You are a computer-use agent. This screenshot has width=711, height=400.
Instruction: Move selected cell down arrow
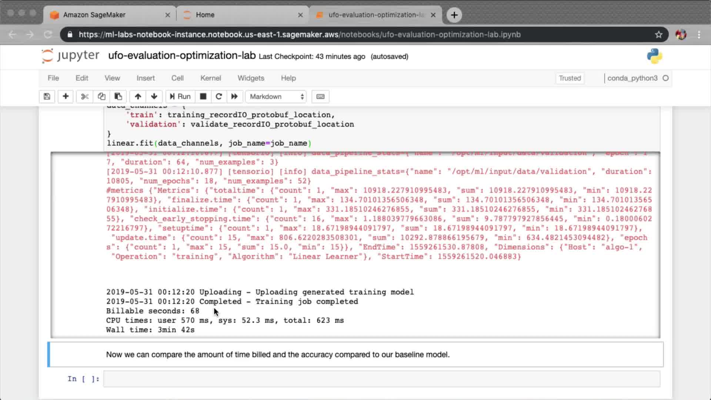pos(154,96)
